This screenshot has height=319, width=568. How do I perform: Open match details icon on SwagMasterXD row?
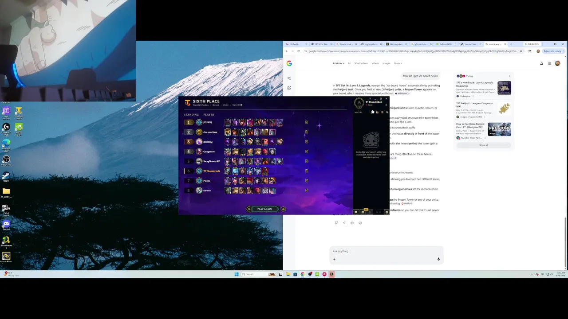coord(306,161)
